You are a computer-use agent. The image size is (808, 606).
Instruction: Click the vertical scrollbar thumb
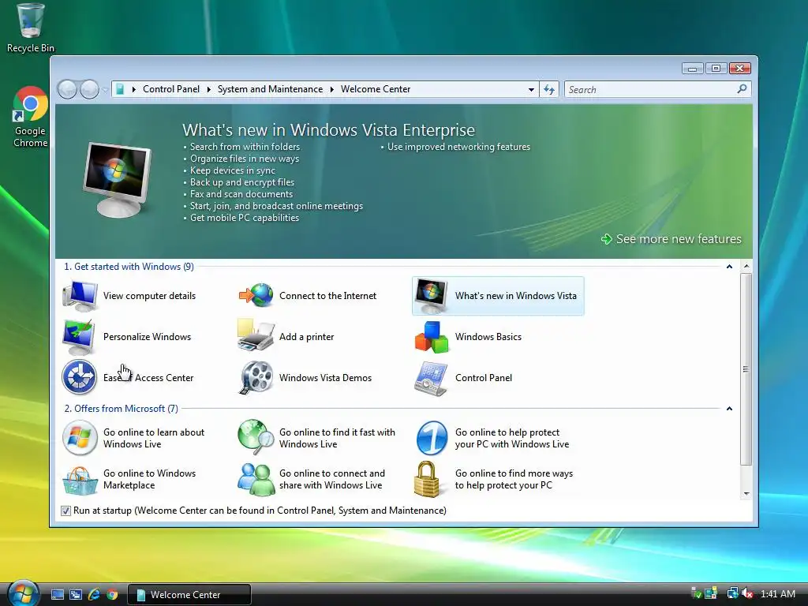click(746, 369)
